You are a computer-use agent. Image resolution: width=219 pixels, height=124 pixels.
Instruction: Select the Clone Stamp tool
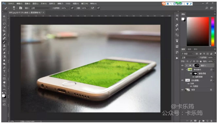coord(4,46)
